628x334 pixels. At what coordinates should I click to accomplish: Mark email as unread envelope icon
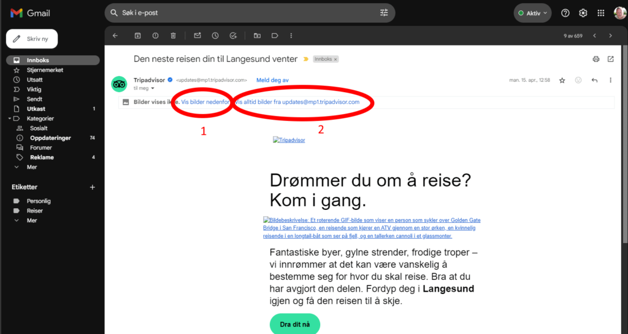click(x=197, y=36)
